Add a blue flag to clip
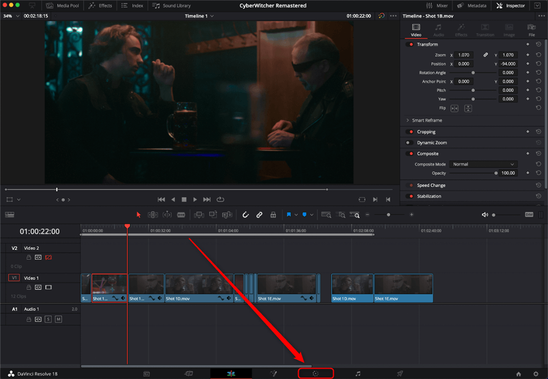Image resolution: width=548 pixels, height=379 pixels. coord(289,215)
